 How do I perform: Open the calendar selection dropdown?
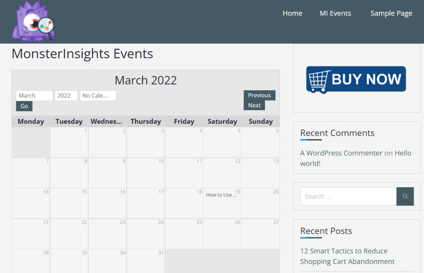click(98, 95)
